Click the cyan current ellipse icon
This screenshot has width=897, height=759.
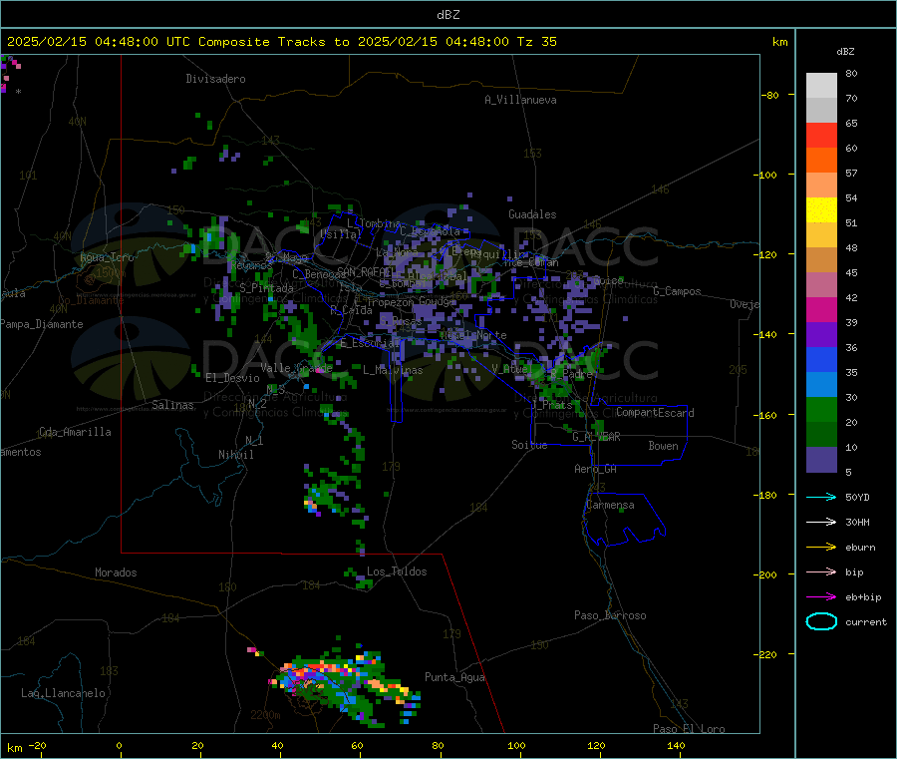coord(821,621)
